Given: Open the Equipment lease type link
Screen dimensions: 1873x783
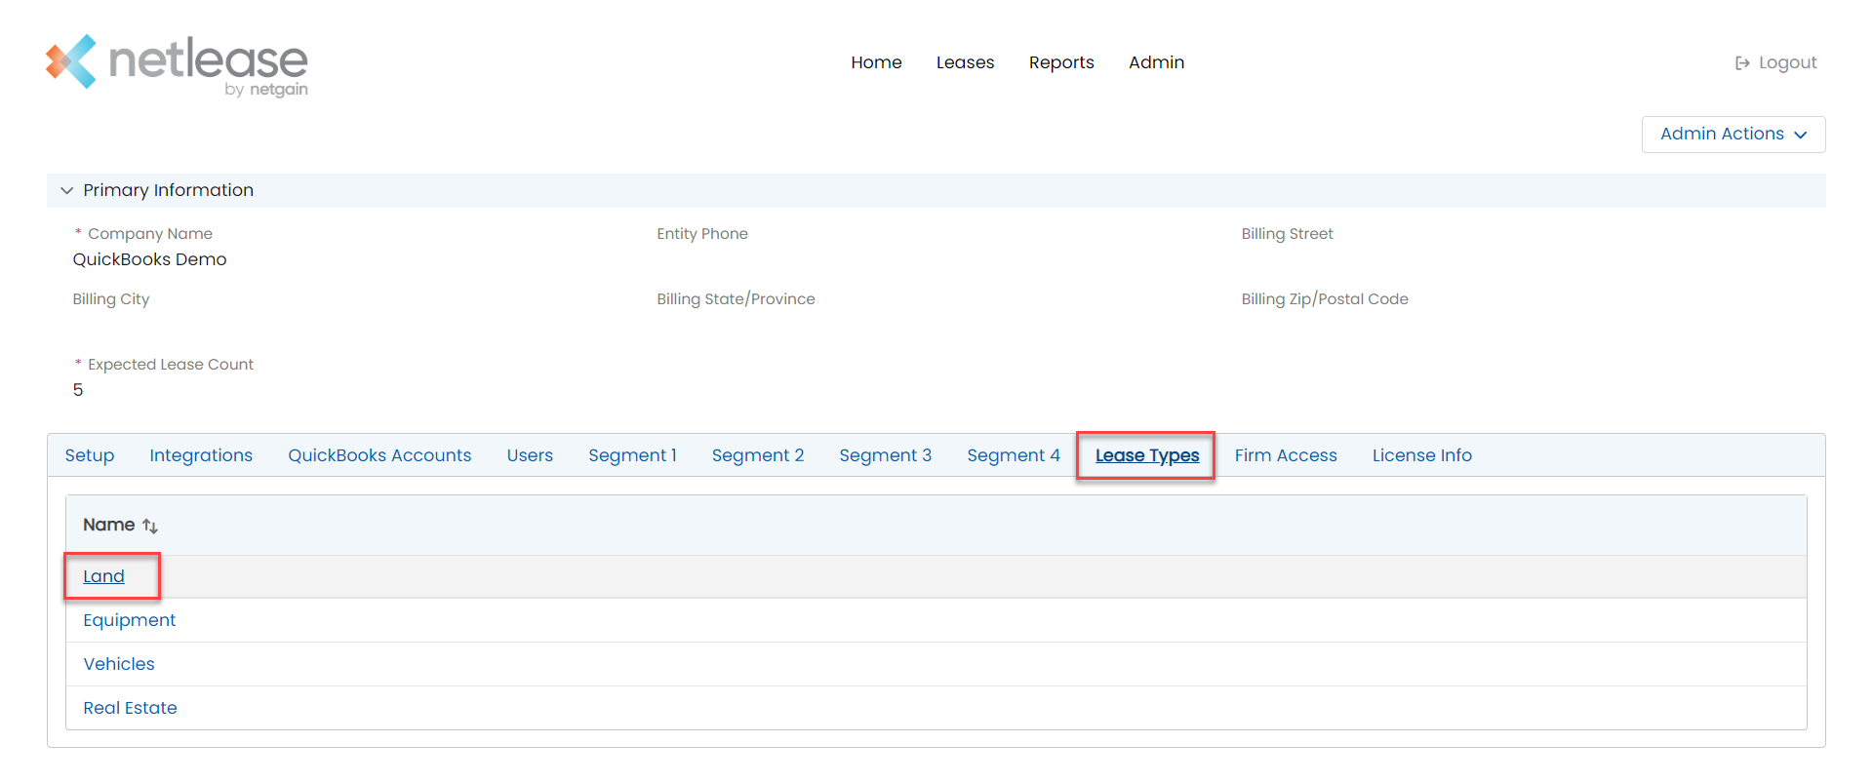Looking at the screenshot, I should coord(130,620).
